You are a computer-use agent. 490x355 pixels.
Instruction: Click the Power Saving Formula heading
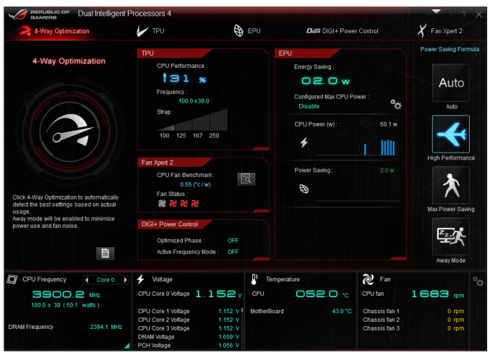click(x=450, y=49)
